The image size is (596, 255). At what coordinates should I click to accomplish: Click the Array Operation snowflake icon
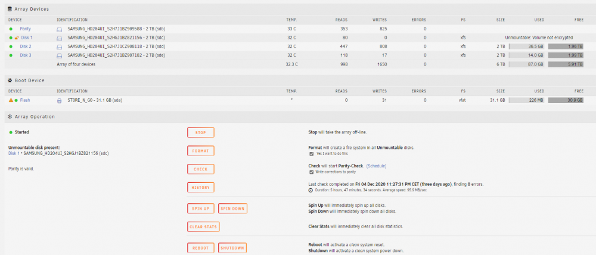[10, 117]
